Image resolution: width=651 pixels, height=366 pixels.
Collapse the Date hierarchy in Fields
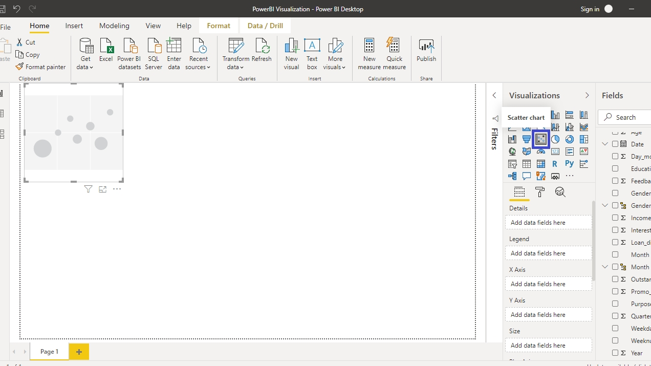(605, 144)
